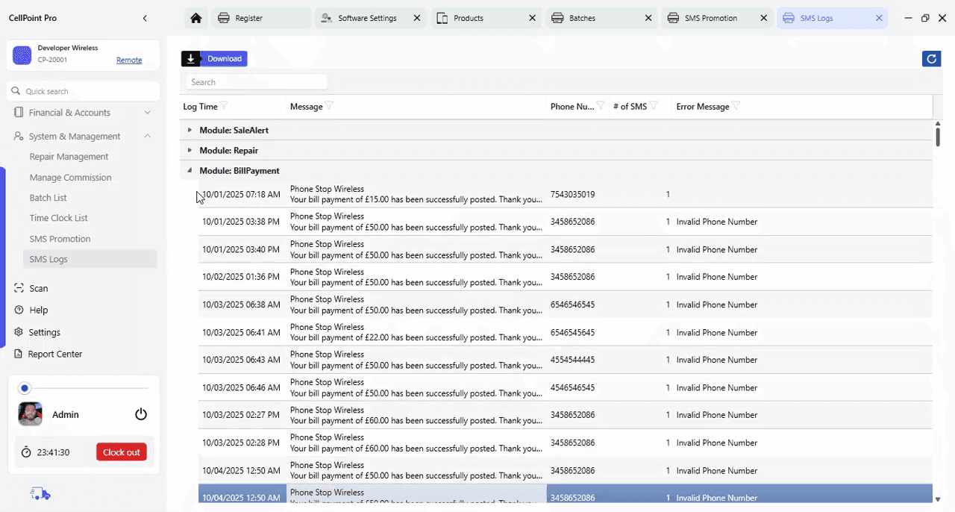
Task: Open Repair Management in sidebar
Action: (69, 157)
